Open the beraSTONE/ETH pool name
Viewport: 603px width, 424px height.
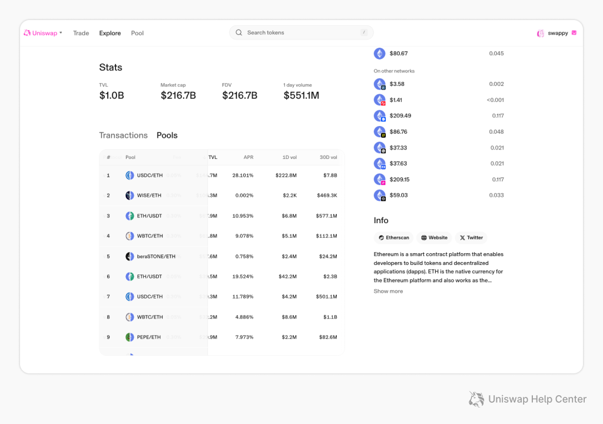[156, 256]
